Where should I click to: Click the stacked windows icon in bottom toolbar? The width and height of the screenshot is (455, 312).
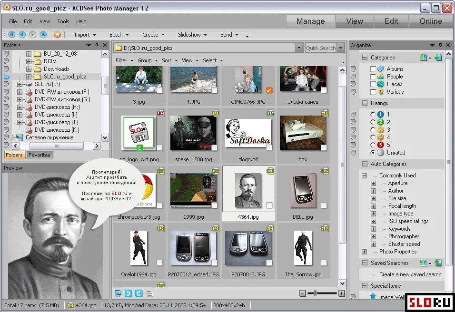tap(149, 294)
